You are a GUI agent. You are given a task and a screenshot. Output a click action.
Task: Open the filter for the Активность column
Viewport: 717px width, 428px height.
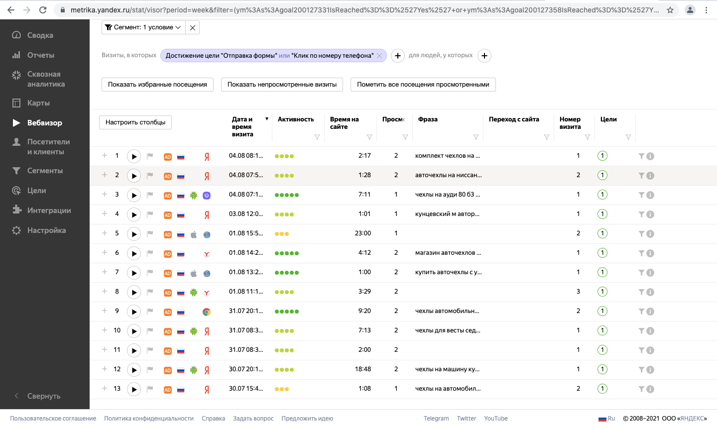point(317,137)
